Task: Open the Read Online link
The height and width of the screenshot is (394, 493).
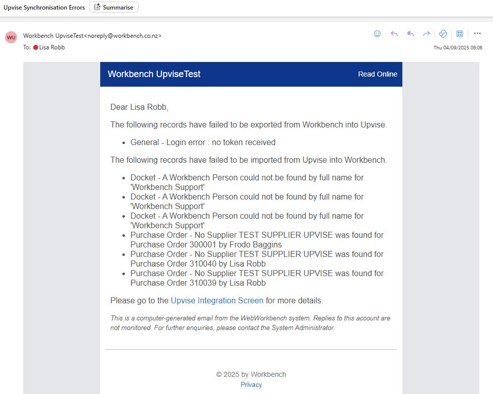Action: (x=378, y=74)
